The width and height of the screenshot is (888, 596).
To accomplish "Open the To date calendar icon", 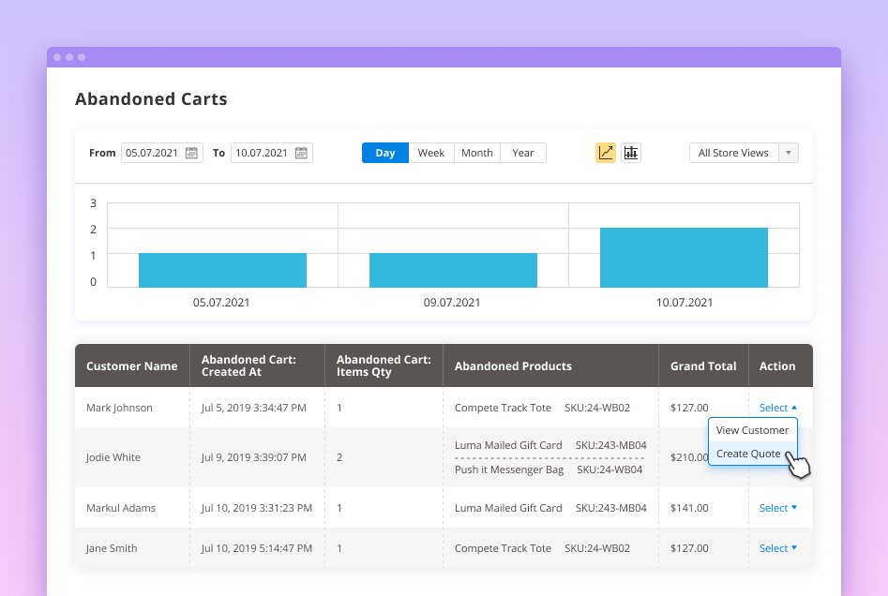I will [301, 153].
